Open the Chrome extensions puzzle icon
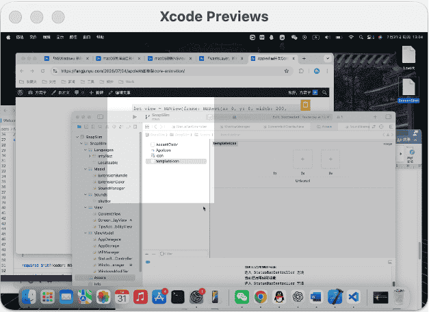Viewport: 429px width, 312px height. pos(301,71)
